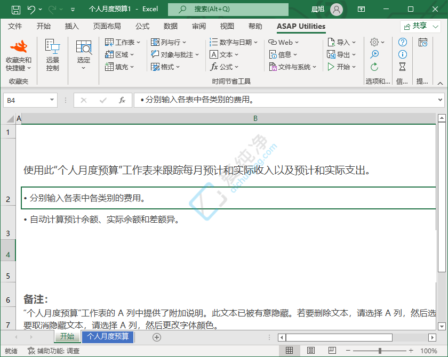Click the Save icon in Quick Access Toolbar
Viewport: 448px width, 357px height.
pos(15,9)
